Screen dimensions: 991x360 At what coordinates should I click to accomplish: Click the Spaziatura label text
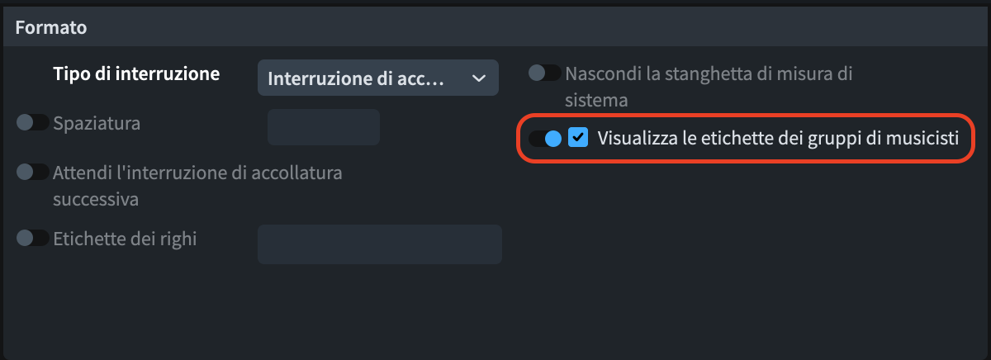97,124
